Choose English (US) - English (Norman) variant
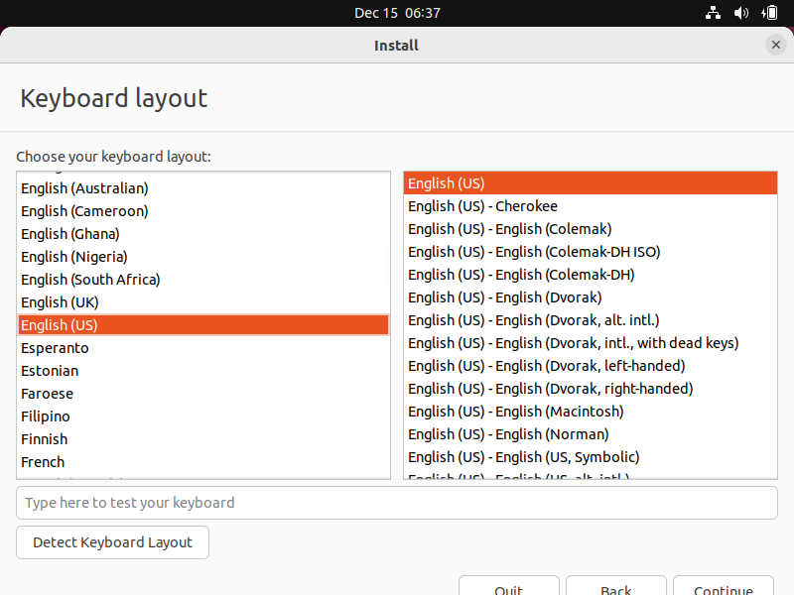 (x=508, y=434)
